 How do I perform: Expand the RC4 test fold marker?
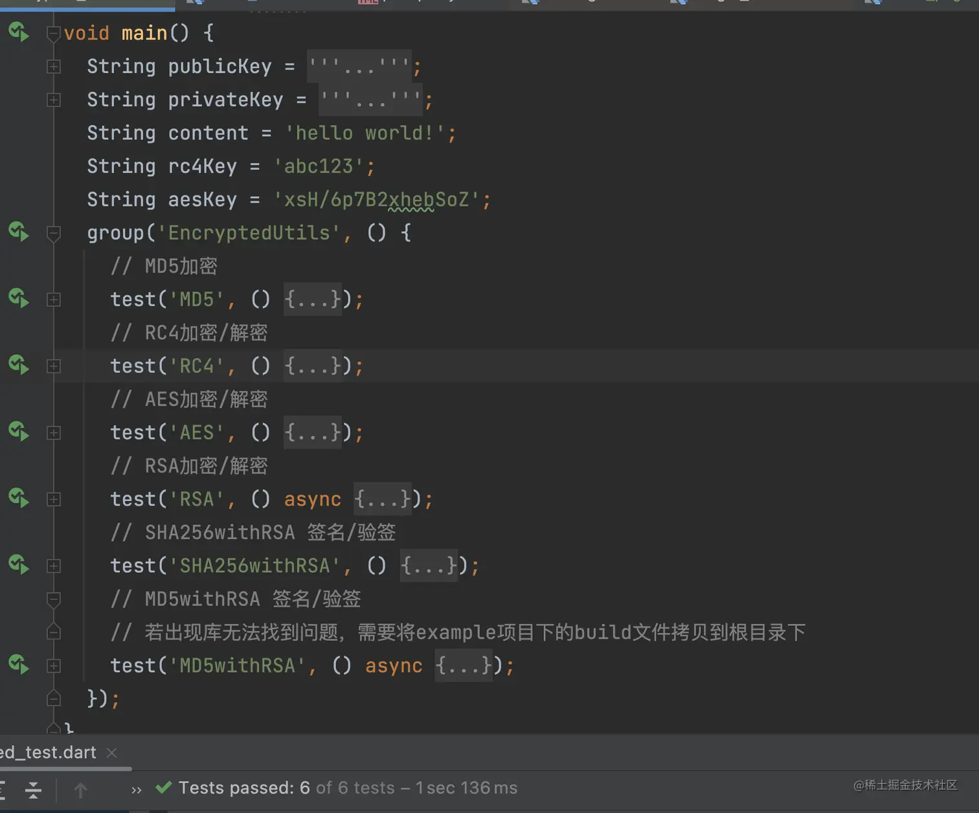pyautogui.click(x=54, y=366)
